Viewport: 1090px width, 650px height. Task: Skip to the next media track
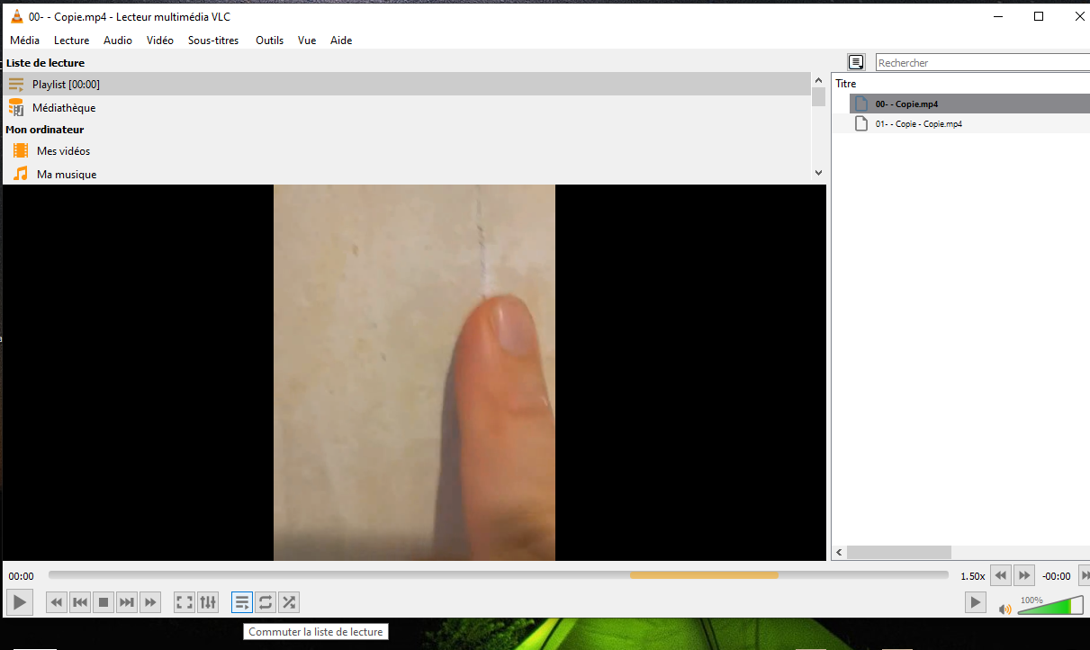[x=127, y=602]
